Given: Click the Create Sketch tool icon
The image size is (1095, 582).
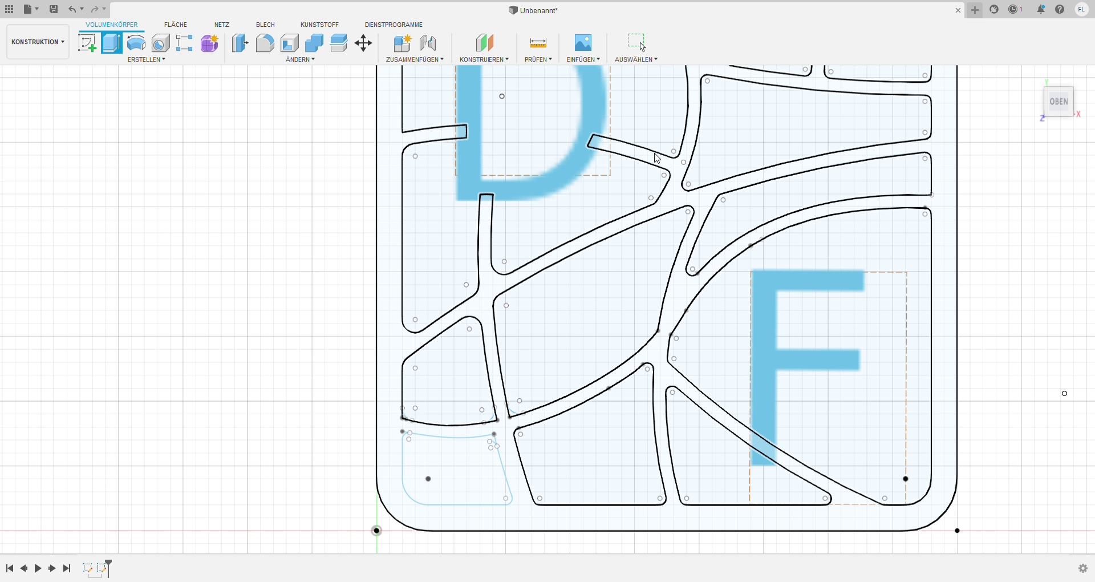Looking at the screenshot, I should click(x=87, y=43).
